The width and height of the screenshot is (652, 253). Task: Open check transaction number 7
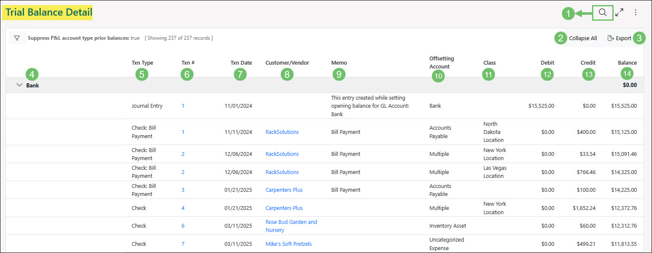(x=183, y=244)
